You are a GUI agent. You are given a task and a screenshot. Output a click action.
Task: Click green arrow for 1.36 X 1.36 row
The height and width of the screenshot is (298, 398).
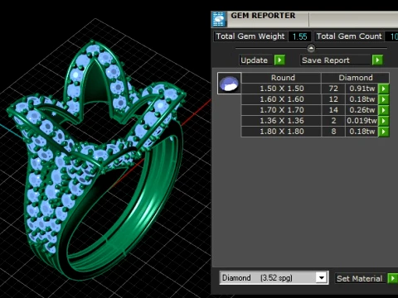[x=384, y=121]
